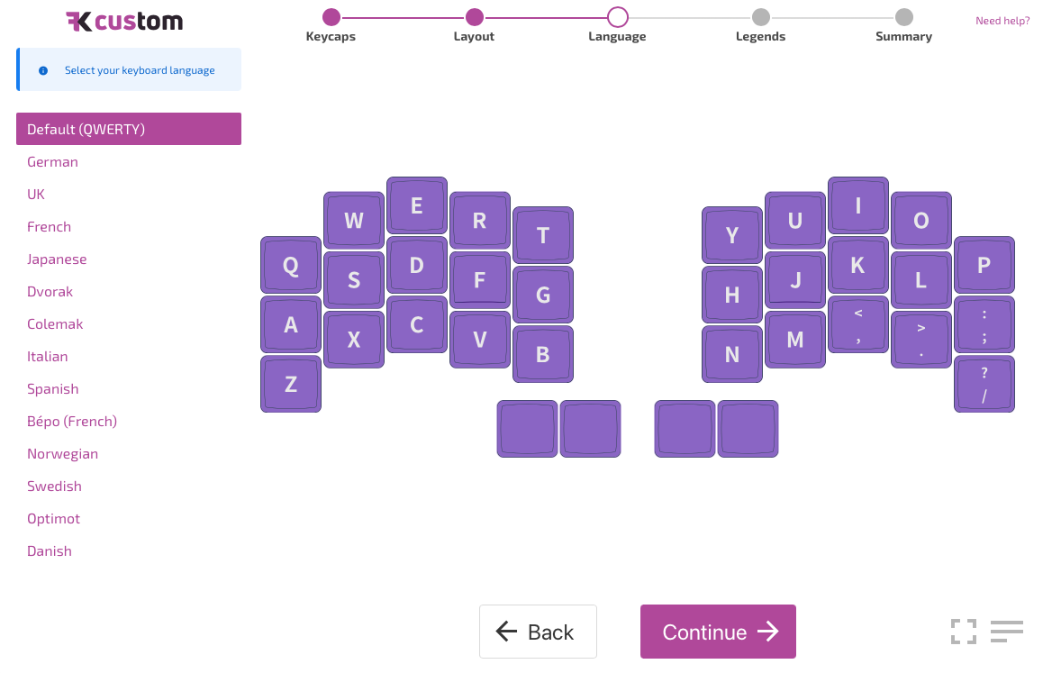Click the Continue button
The image size is (1052, 673).
click(x=718, y=632)
